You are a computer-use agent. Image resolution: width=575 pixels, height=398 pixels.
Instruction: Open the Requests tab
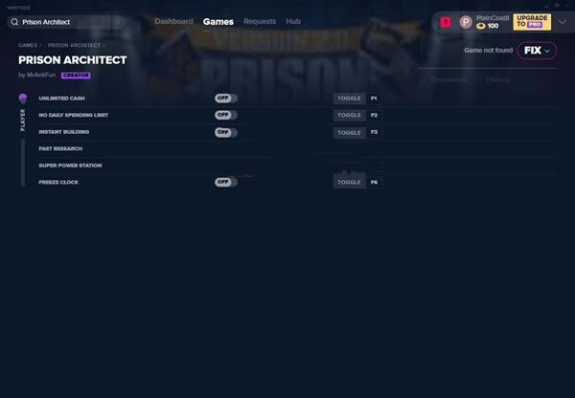pos(259,21)
